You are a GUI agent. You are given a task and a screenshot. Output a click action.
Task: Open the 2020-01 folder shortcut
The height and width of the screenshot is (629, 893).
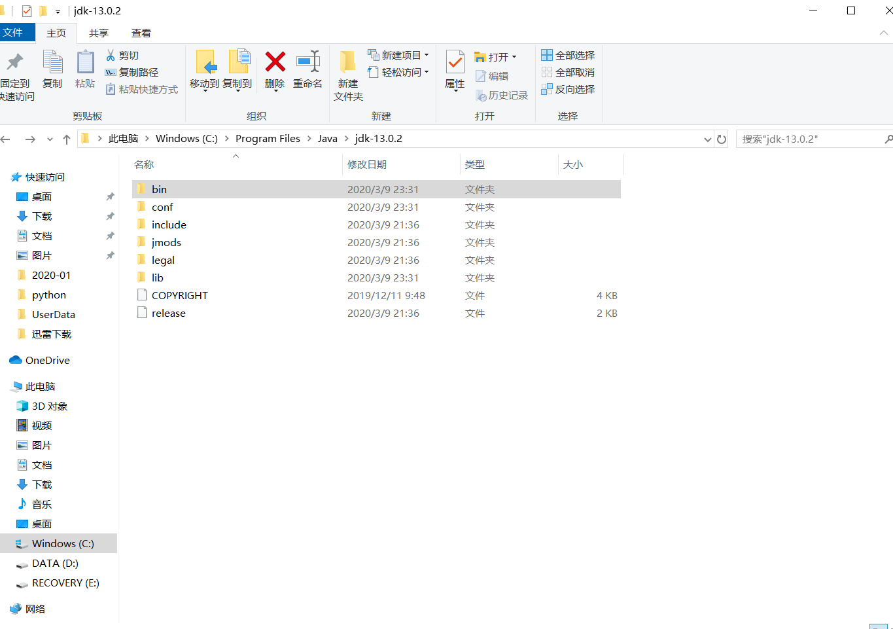click(x=51, y=275)
